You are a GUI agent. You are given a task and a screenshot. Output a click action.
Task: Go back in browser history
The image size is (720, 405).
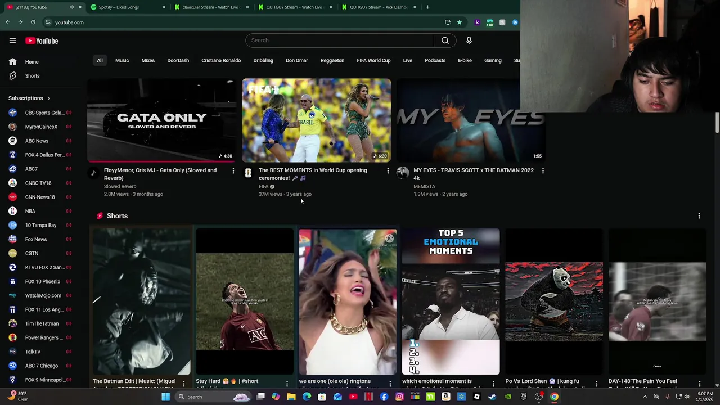tap(7, 22)
